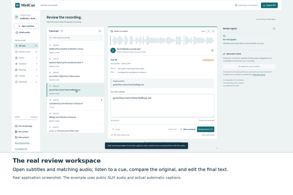The image size is (293, 195).
Task: Click the 'Find a word or phrase' search field
Action: pos(75,38)
